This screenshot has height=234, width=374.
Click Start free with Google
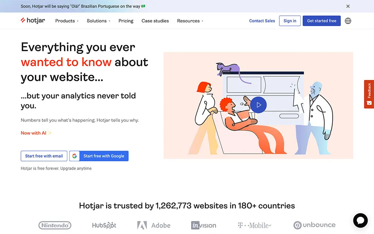point(99,156)
